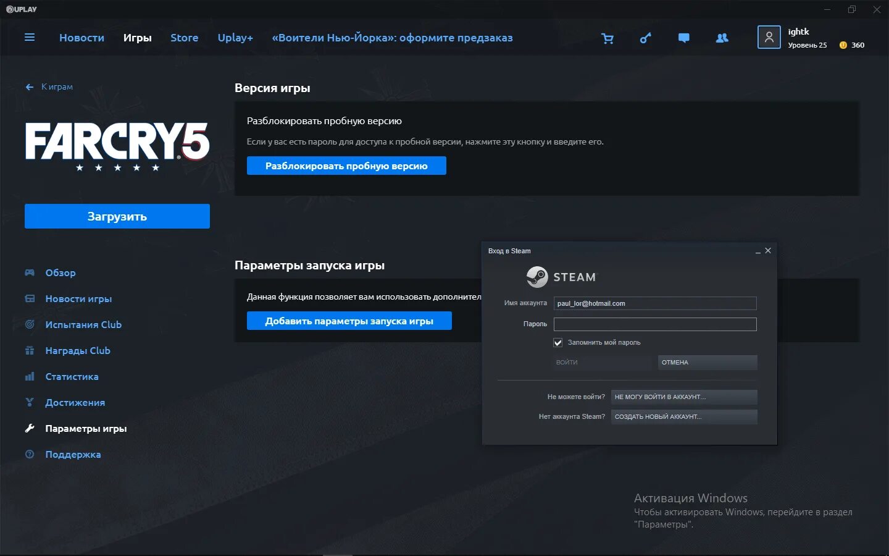Viewport: 889px width, 556px height.
Task: Go back via К играм link
Action: point(57,87)
